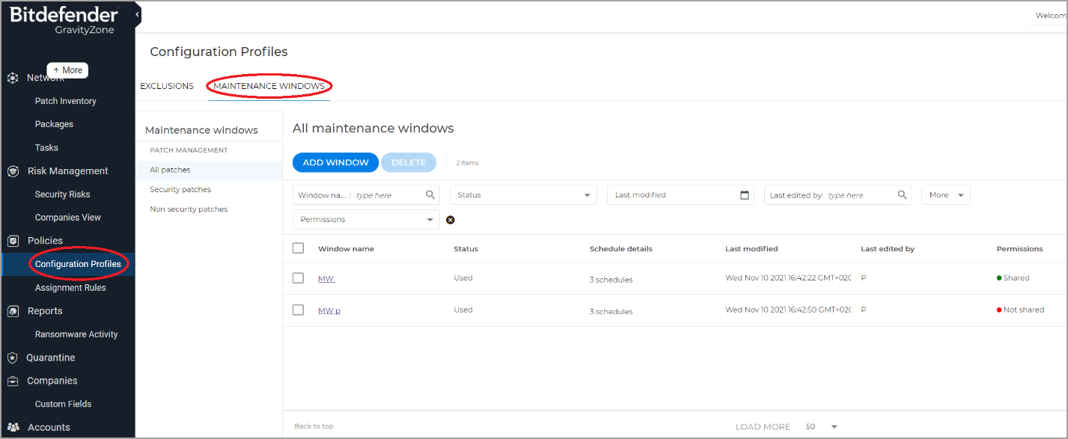Select the Quarantine shield icon
1068x439 pixels.
(x=13, y=357)
